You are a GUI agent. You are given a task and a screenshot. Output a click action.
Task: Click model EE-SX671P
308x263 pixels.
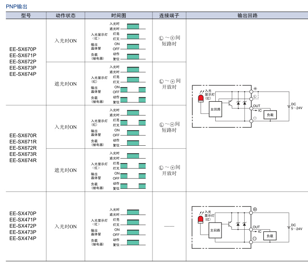pyautogui.click(x=23, y=55)
